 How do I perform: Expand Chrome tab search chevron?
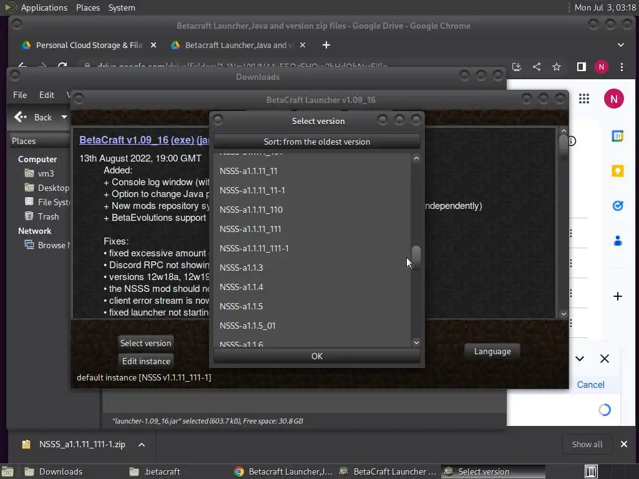[x=621, y=45]
